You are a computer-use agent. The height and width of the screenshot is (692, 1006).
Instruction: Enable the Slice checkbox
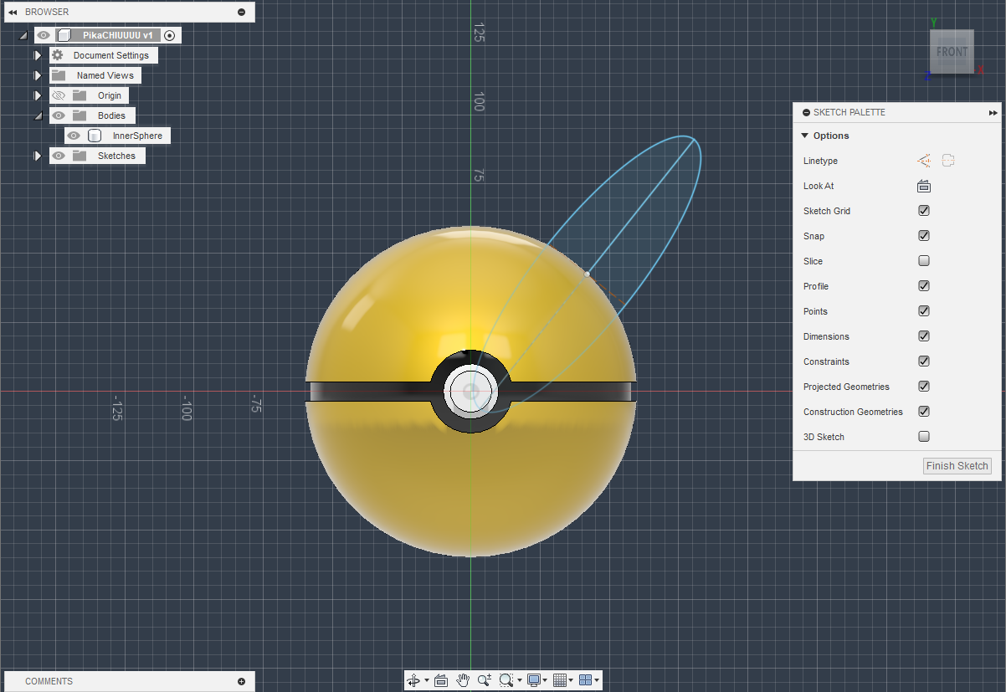point(924,261)
